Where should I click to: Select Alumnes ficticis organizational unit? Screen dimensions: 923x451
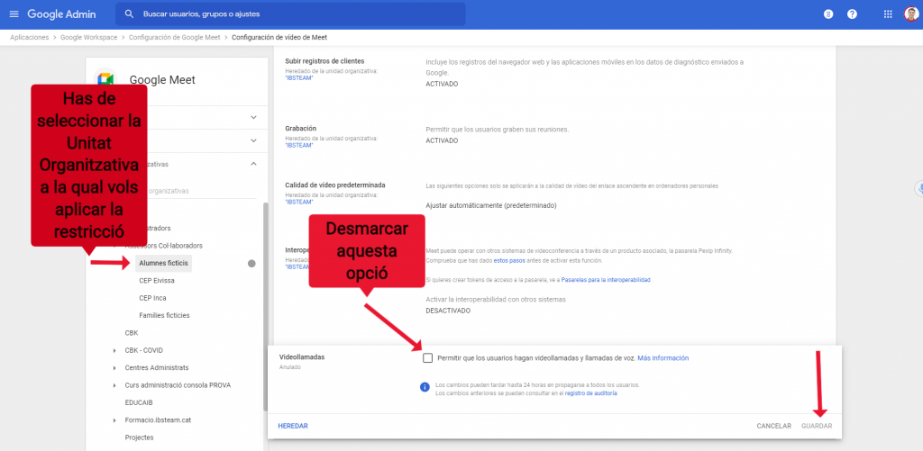pos(164,264)
